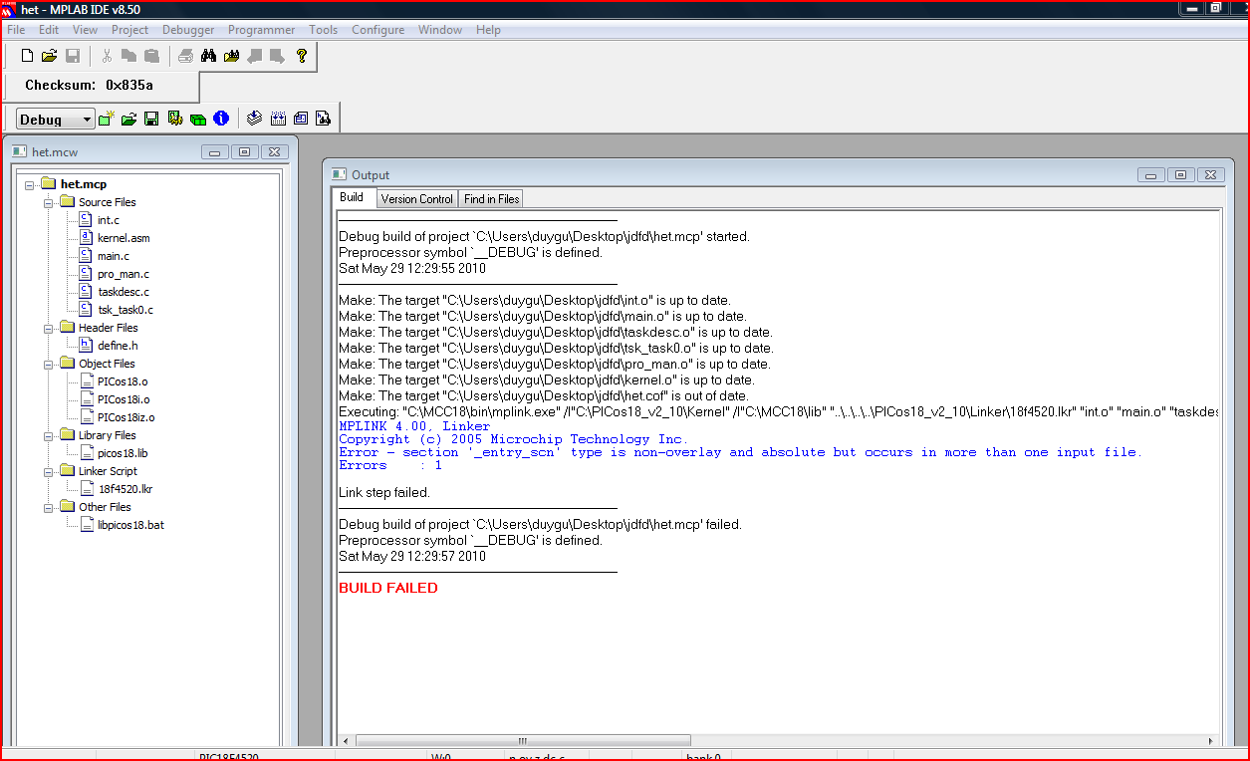Select taskdesc.c in the project tree
1250x761 pixels.
click(124, 292)
